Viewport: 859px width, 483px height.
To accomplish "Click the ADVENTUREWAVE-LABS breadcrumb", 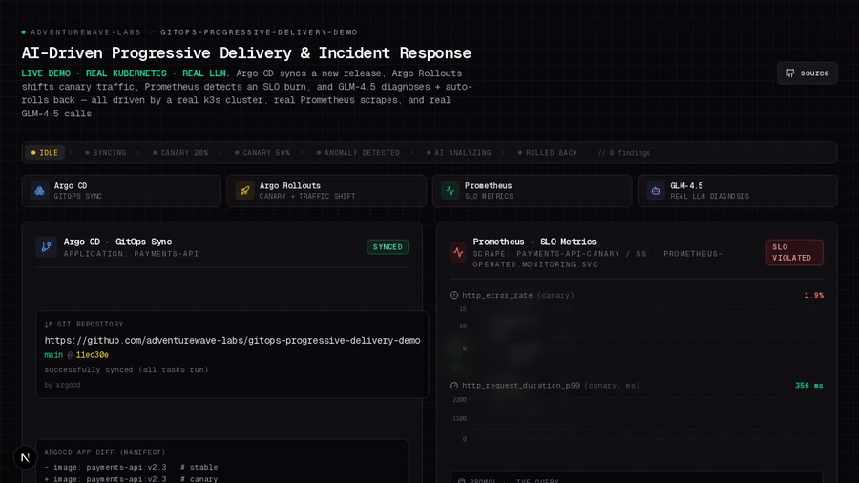I will 86,32.
